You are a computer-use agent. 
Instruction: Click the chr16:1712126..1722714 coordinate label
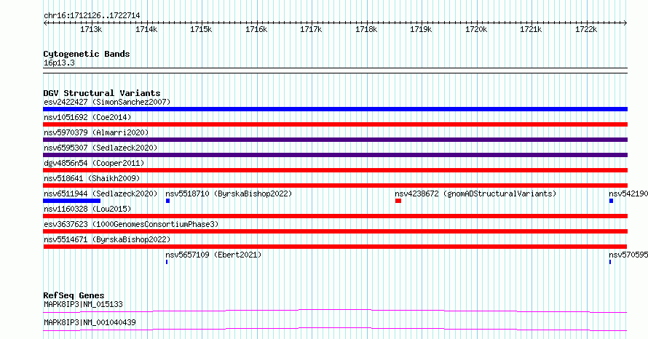point(92,16)
